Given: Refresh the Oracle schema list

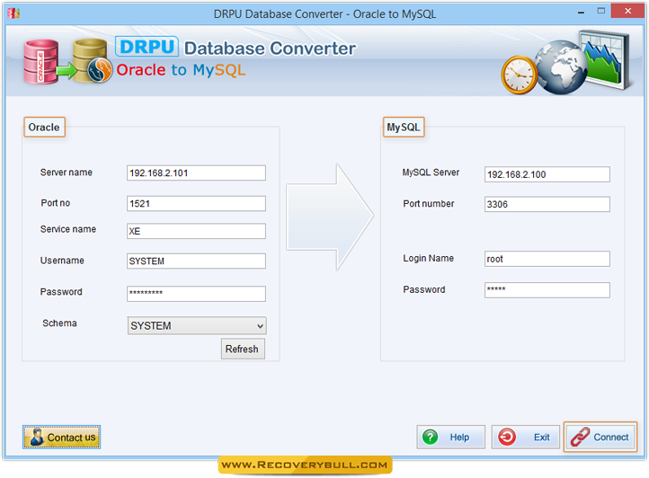Looking at the screenshot, I should coord(243,349).
